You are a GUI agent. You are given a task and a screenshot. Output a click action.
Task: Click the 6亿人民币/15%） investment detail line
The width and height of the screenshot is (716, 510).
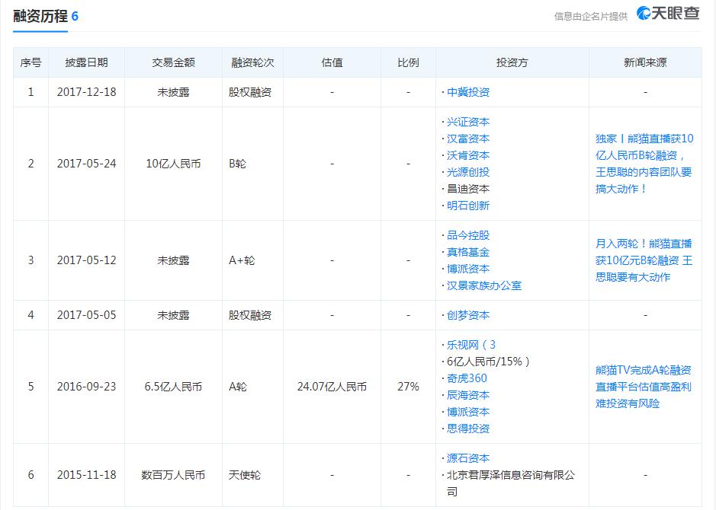click(488, 362)
